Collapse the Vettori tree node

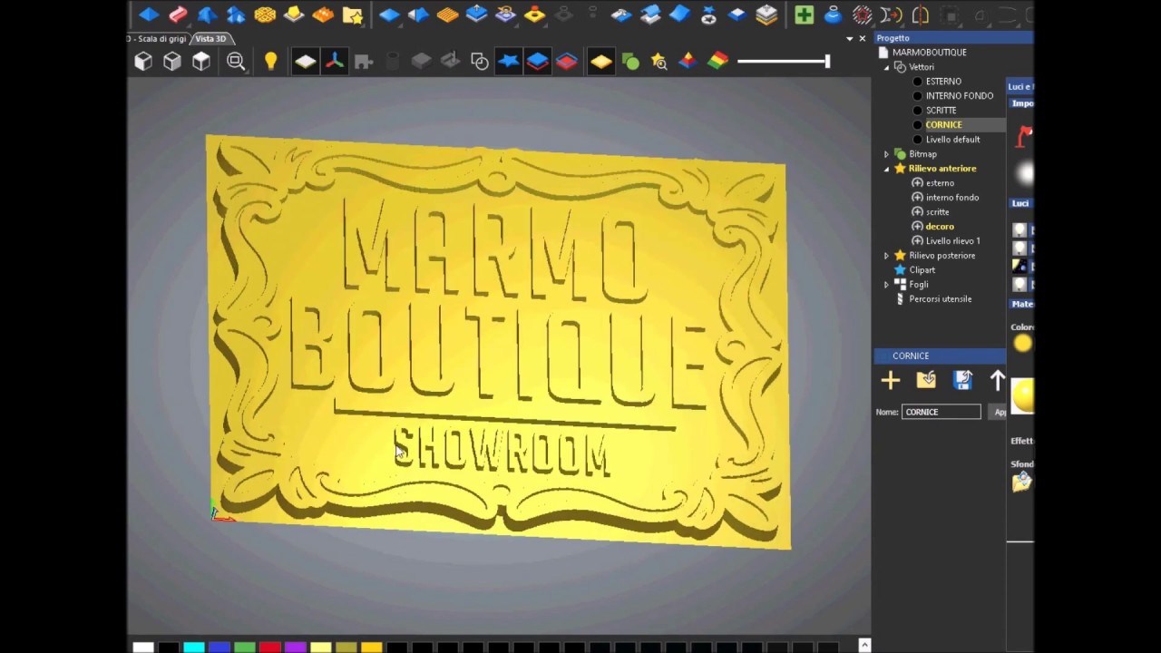tap(886, 67)
